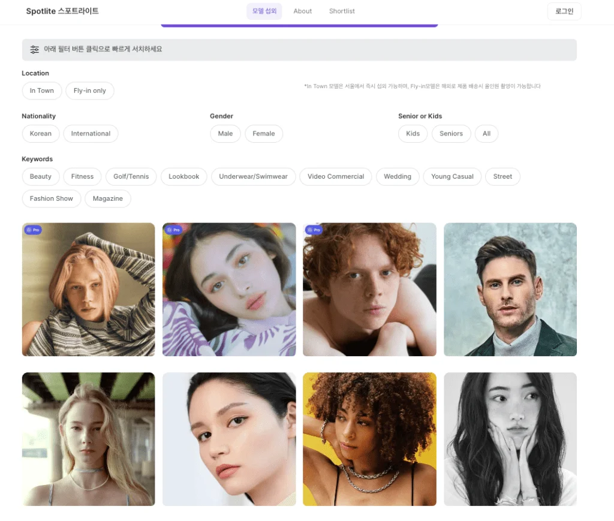Select the Fashion Show keyword chip

pos(52,198)
